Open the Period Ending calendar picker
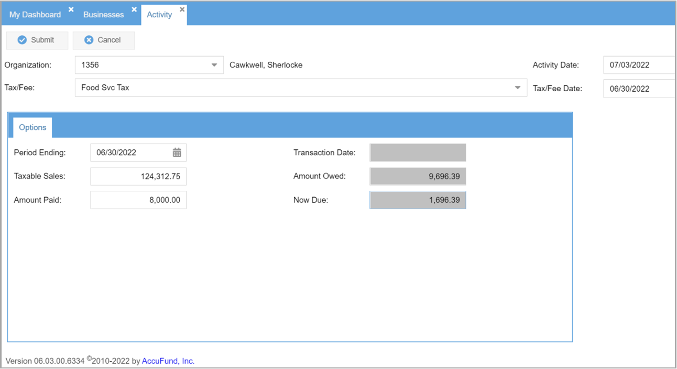677x369 pixels. click(x=177, y=153)
